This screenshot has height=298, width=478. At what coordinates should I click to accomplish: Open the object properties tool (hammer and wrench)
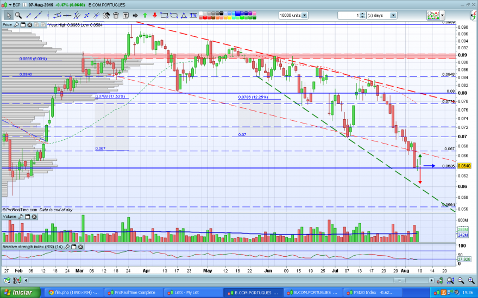click(106, 15)
